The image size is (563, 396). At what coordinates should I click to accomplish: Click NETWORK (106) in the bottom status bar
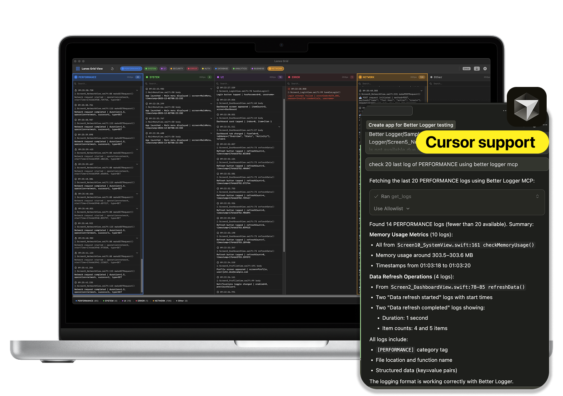[162, 301]
